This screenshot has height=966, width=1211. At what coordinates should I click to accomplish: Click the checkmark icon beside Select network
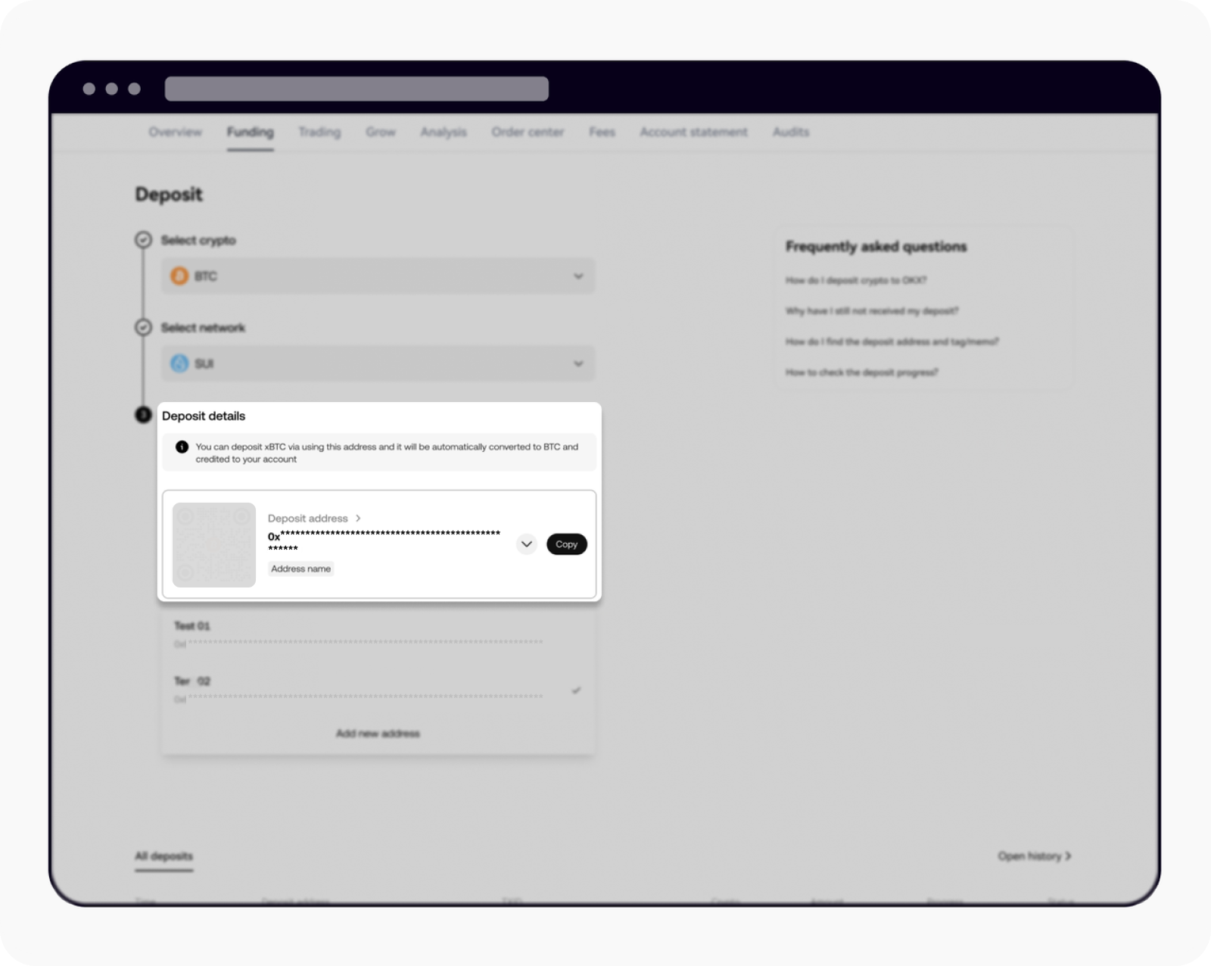[x=143, y=328]
